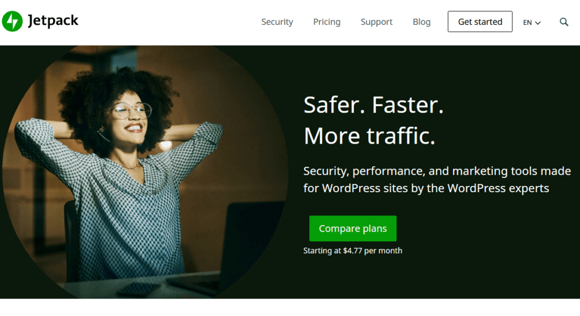Viewport: 580px width, 316px height.
Task: Click the Get started button
Action: click(480, 21)
